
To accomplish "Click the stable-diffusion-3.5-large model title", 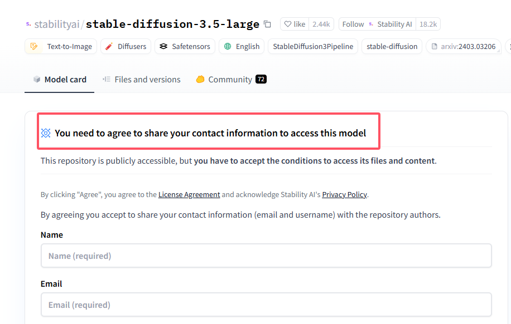I will coord(172,24).
